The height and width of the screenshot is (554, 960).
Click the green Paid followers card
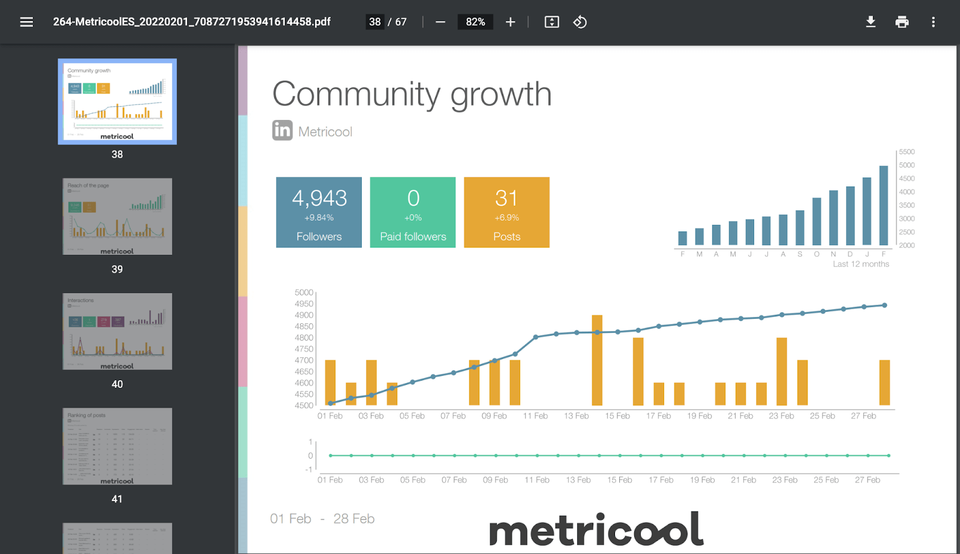412,212
